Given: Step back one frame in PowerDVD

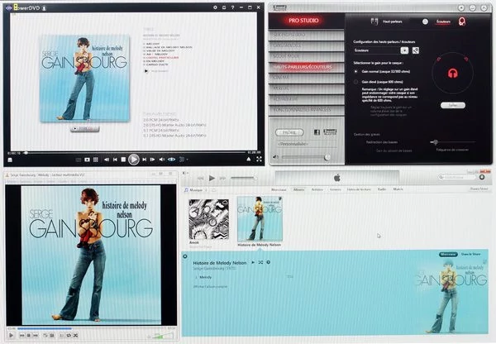Looking at the screenshot, I should (107, 160).
